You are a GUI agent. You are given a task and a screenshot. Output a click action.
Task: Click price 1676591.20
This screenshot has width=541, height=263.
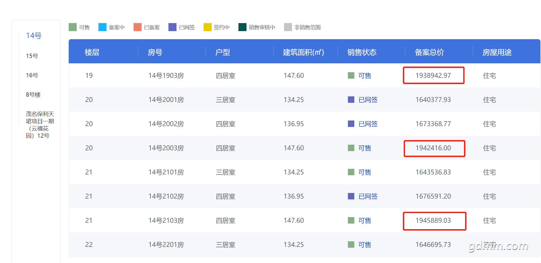pyautogui.click(x=433, y=196)
